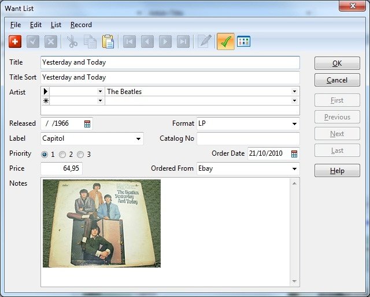This screenshot has width=370, height=297.
Task: Click the Title field with Yesterday and Today
Action: 170,62
